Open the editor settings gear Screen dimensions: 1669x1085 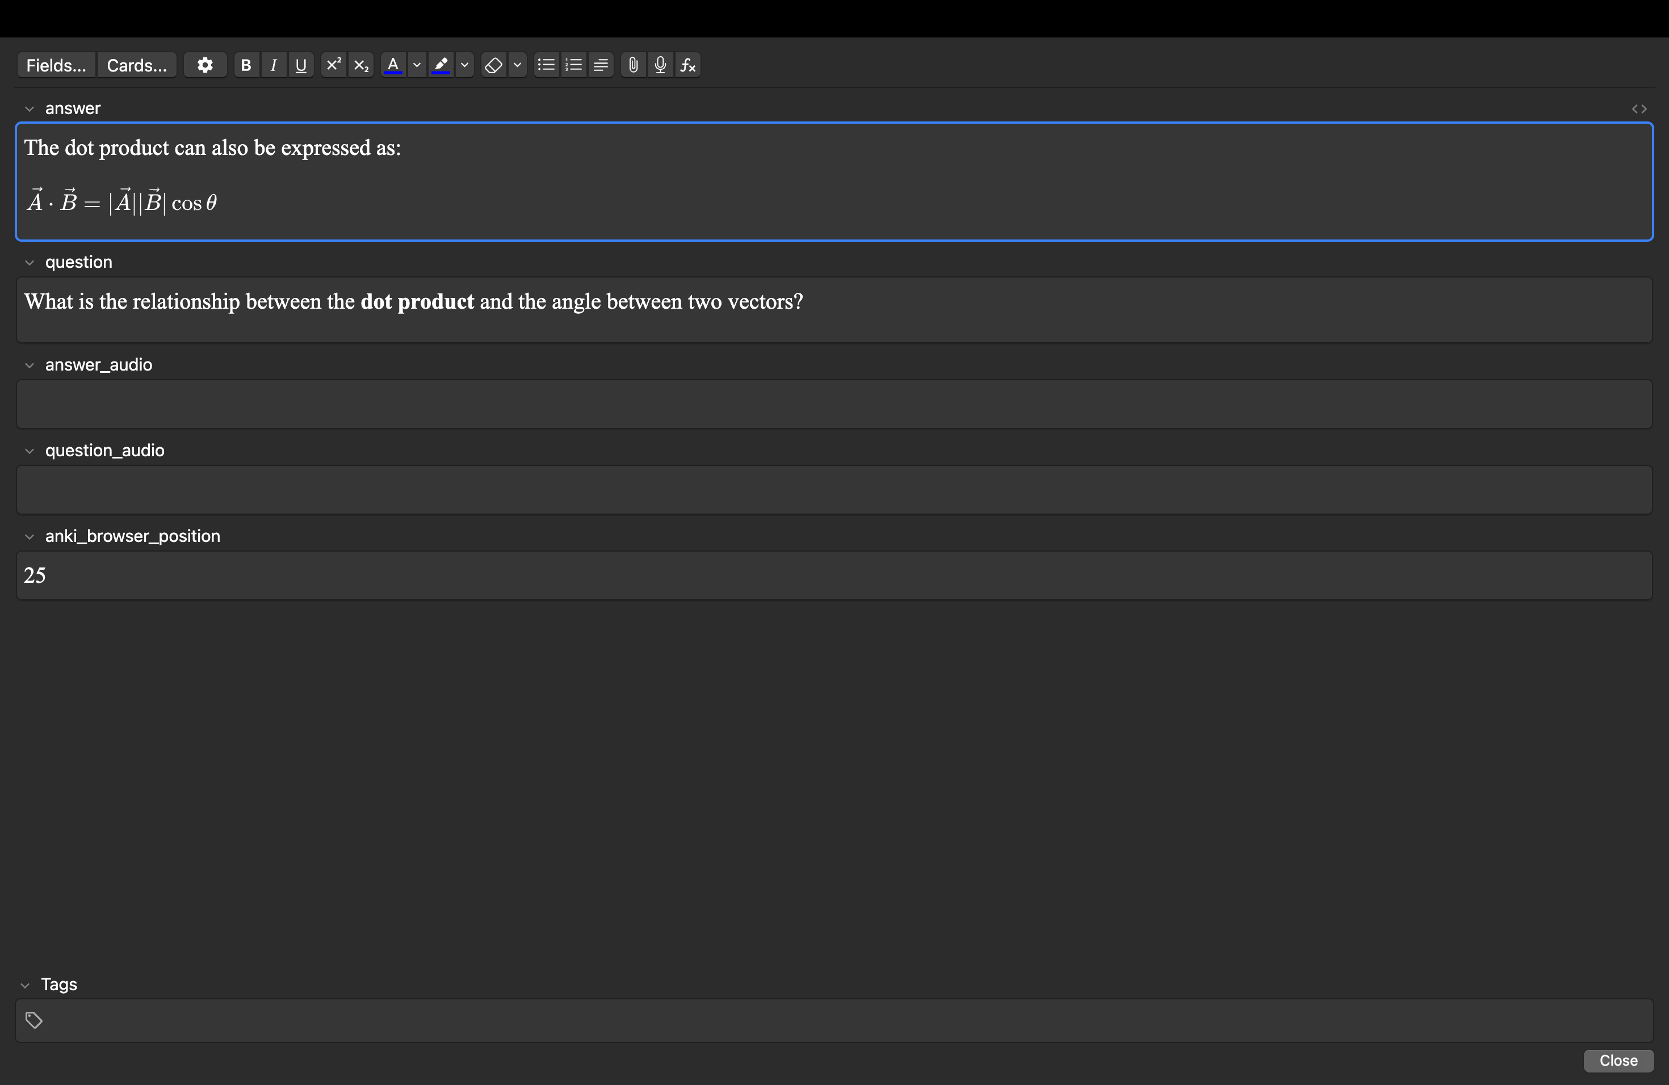[205, 65]
